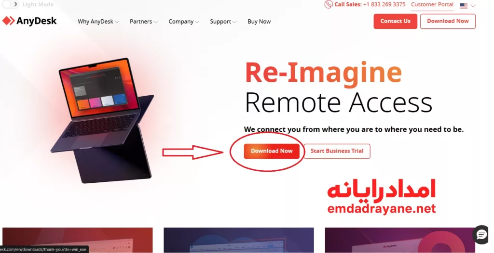The height and width of the screenshot is (253, 494).
Task: Expand the Why AnyDesk menu
Action: point(98,21)
